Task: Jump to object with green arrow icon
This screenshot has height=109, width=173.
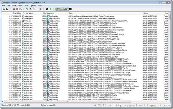Action: pyautogui.click(x=51, y=9)
